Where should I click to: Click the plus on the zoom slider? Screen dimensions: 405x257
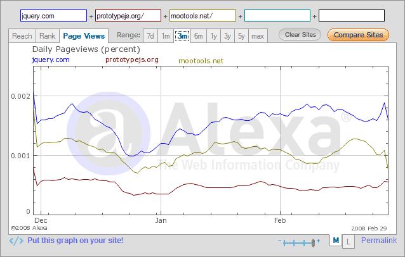tap(318, 241)
